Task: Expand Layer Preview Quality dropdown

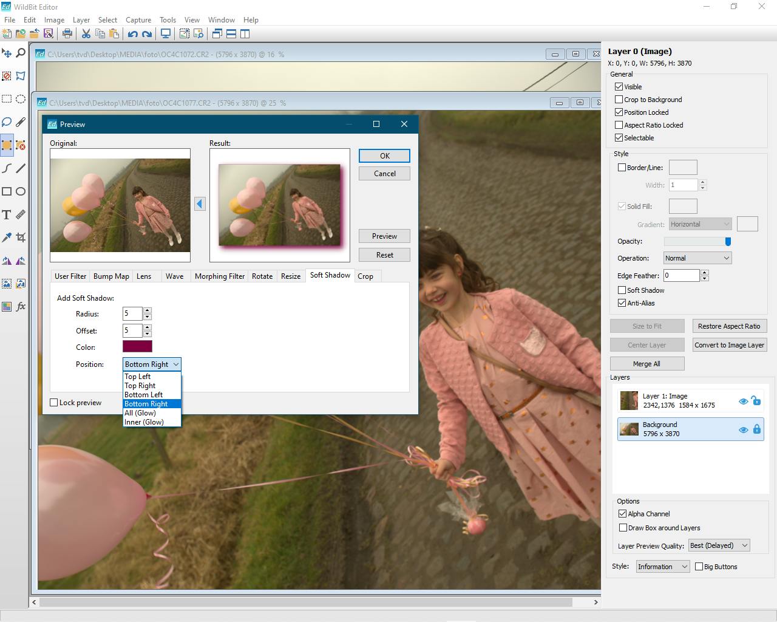Action: click(x=719, y=545)
